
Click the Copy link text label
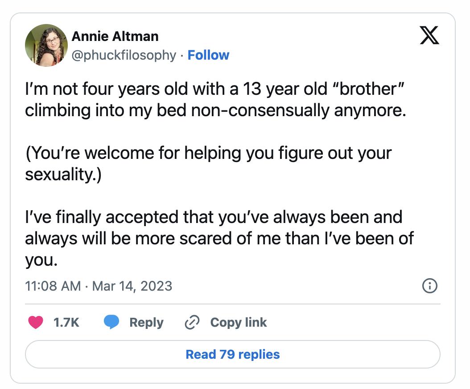pos(238,322)
